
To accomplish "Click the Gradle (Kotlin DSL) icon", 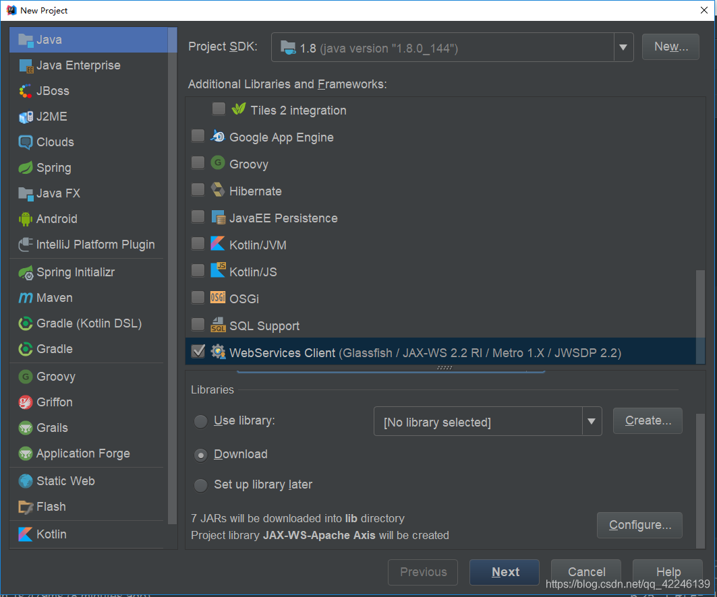I will tap(26, 323).
